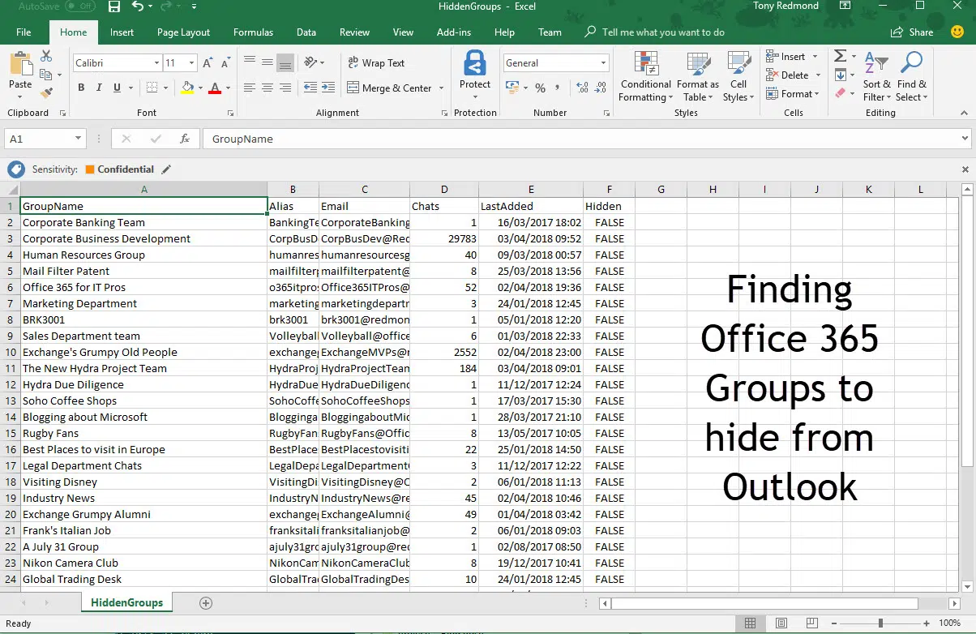Screen dimensions: 976x634
Task: Apply Percent Style to the cell
Action: [x=540, y=88]
